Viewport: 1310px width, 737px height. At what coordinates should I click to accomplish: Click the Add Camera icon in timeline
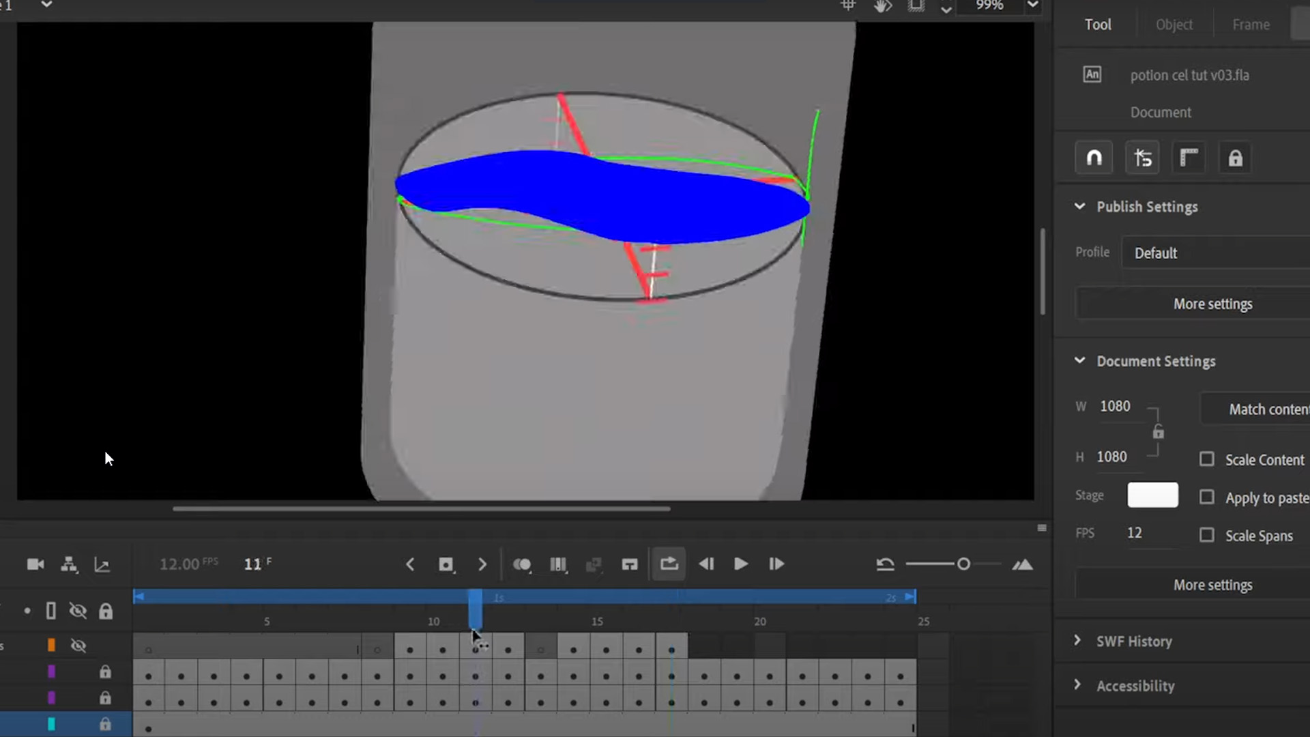point(35,564)
